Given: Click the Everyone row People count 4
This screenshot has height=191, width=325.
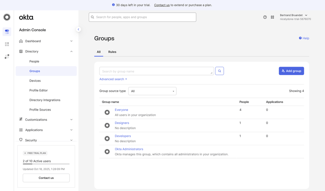Looking at the screenshot, I should [x=240, y=110].
